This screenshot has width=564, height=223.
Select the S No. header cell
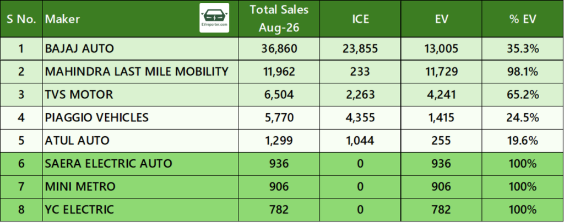[x=21, y=19]
